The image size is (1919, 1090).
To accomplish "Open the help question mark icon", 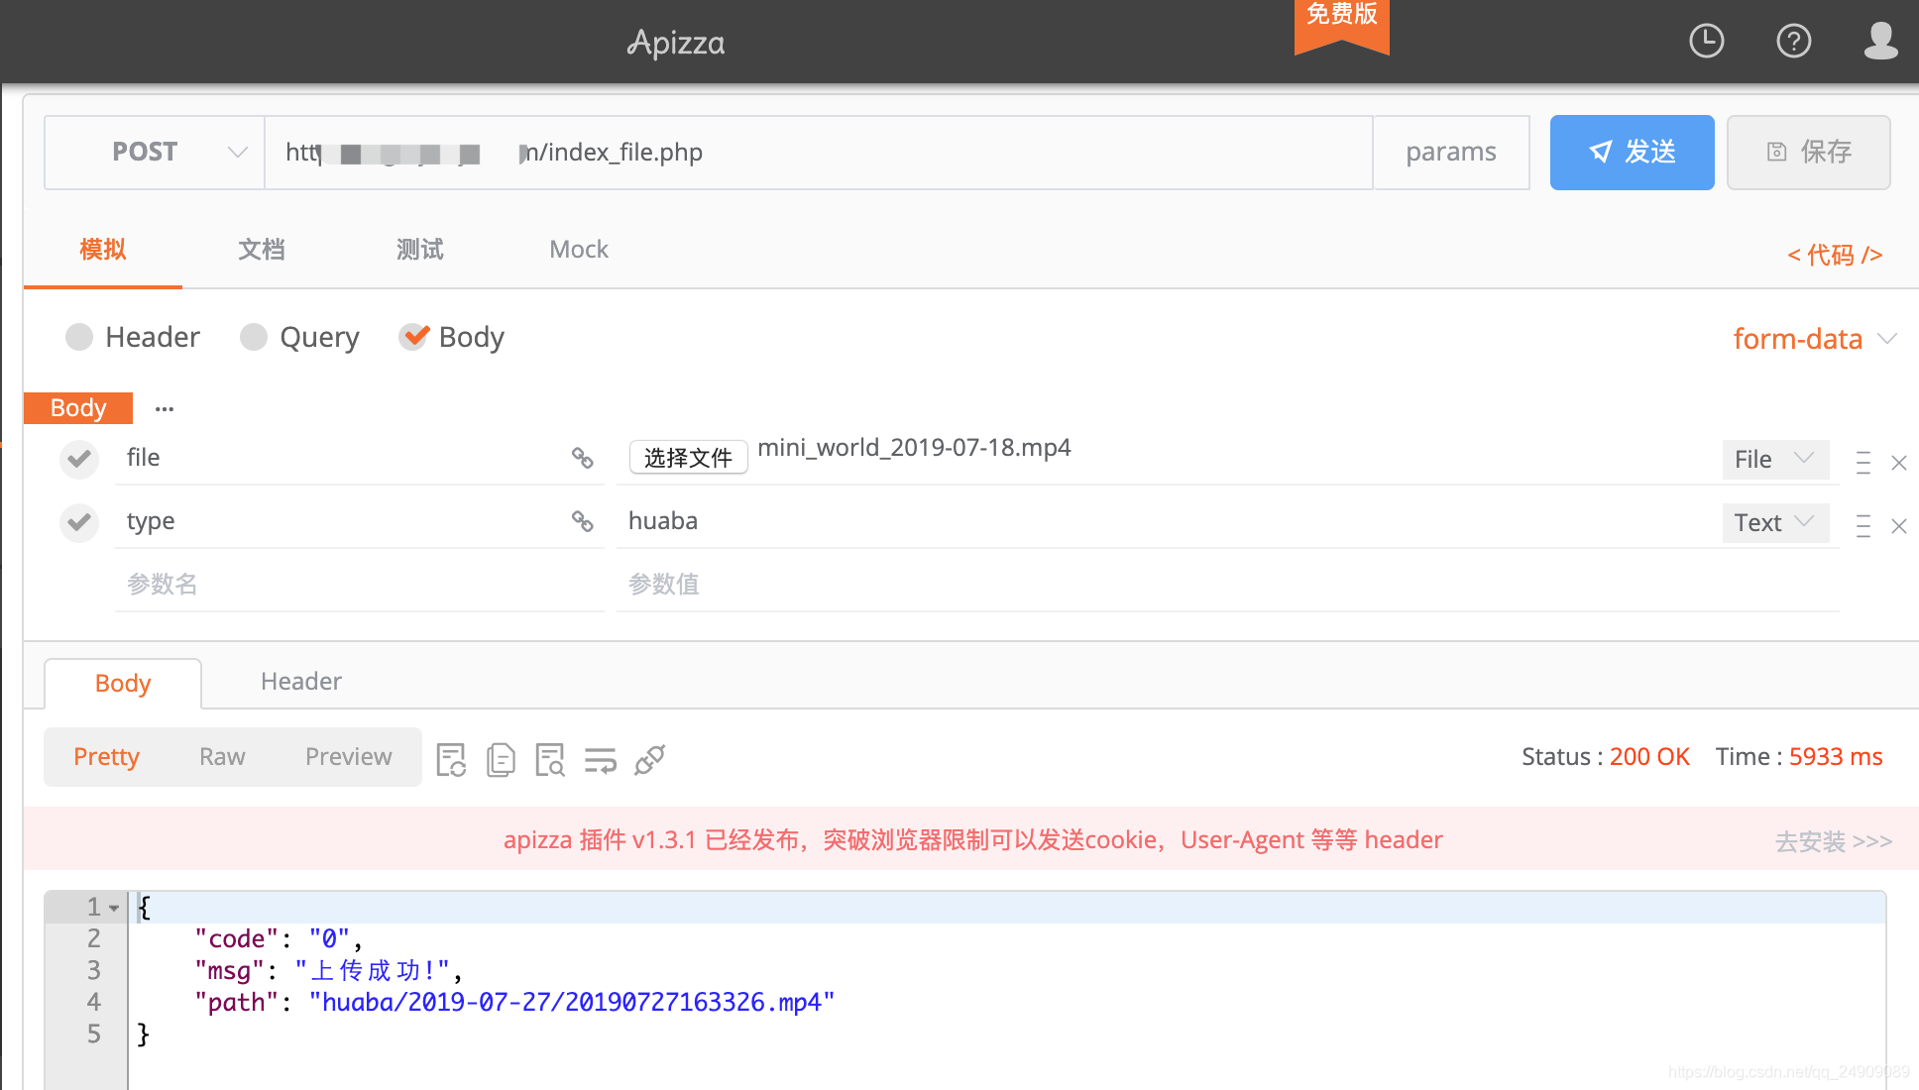I will pyautogui.click(x=1793, y=42).
